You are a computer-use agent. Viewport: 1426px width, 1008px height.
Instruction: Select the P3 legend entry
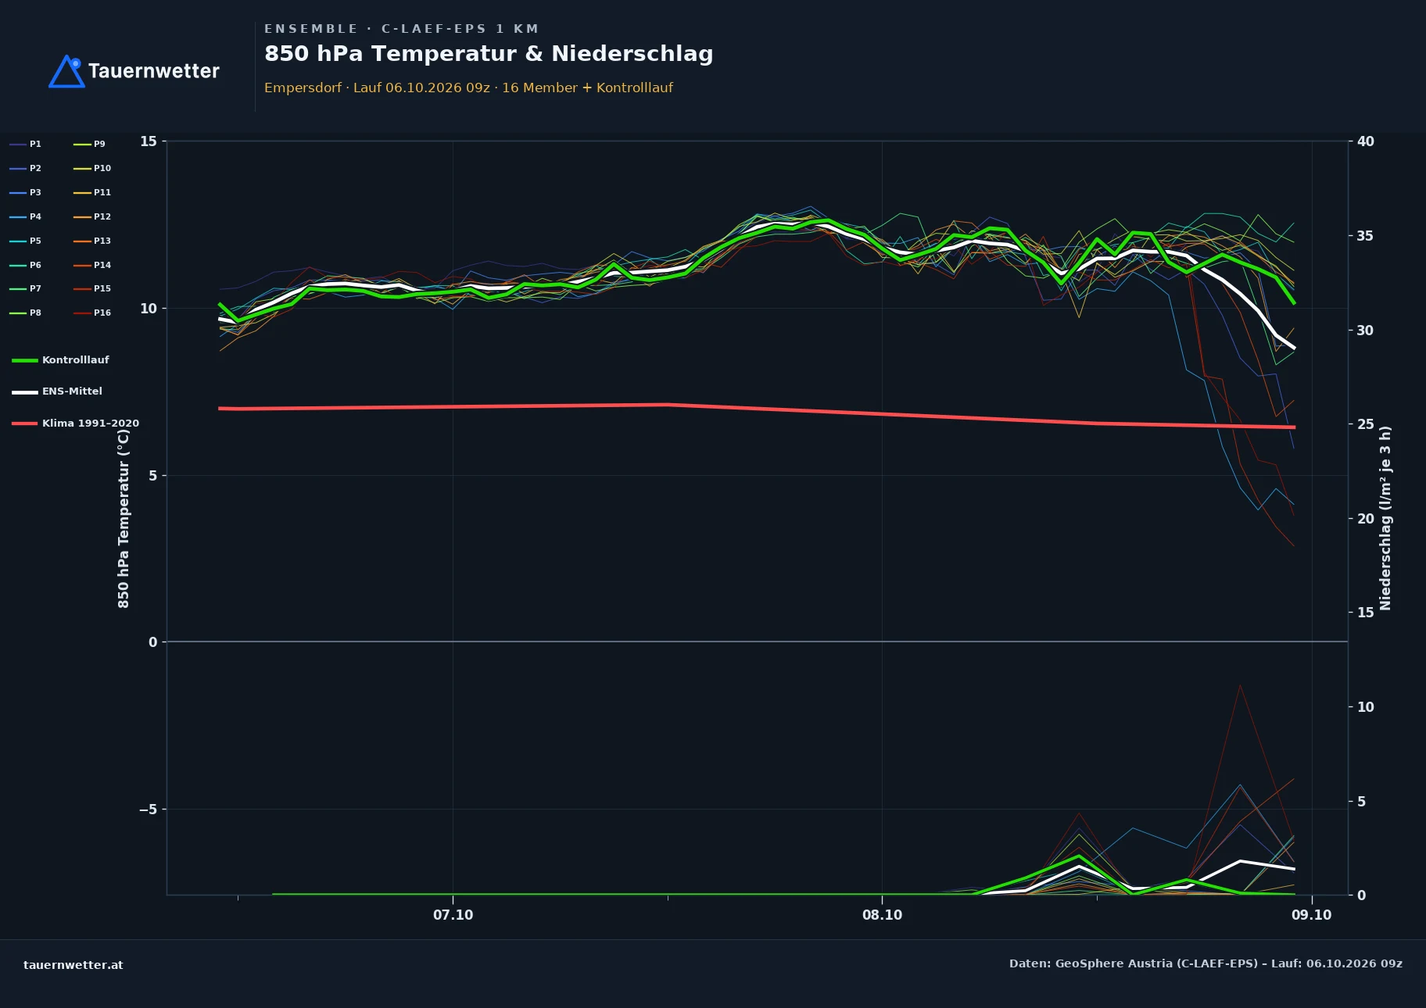26,192
